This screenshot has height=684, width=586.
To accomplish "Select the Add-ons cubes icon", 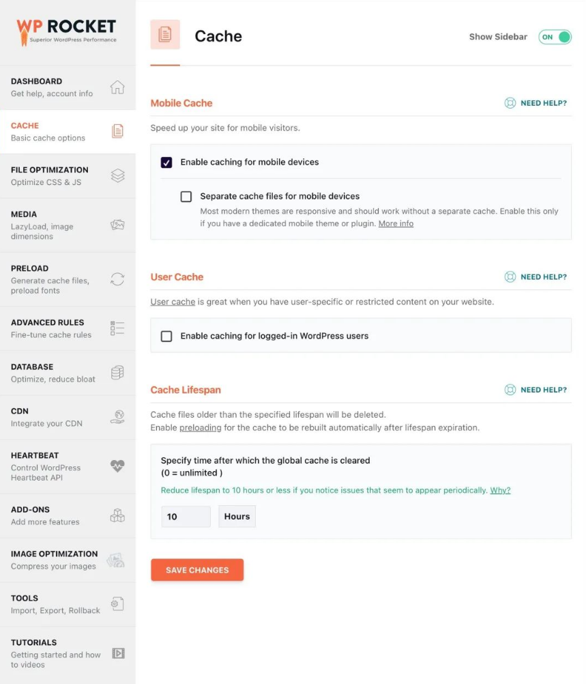I will (x=117, y=515).
